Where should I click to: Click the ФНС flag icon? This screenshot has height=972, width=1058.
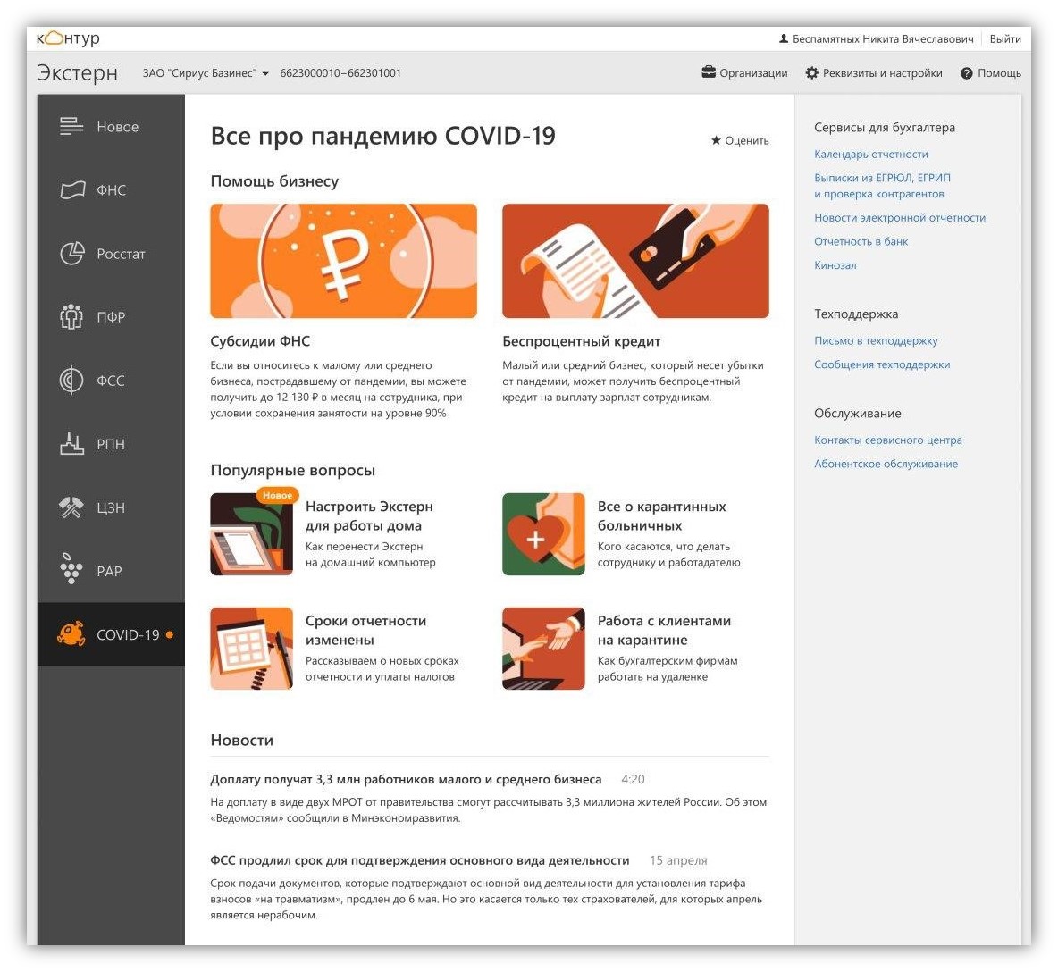(72, 189)
